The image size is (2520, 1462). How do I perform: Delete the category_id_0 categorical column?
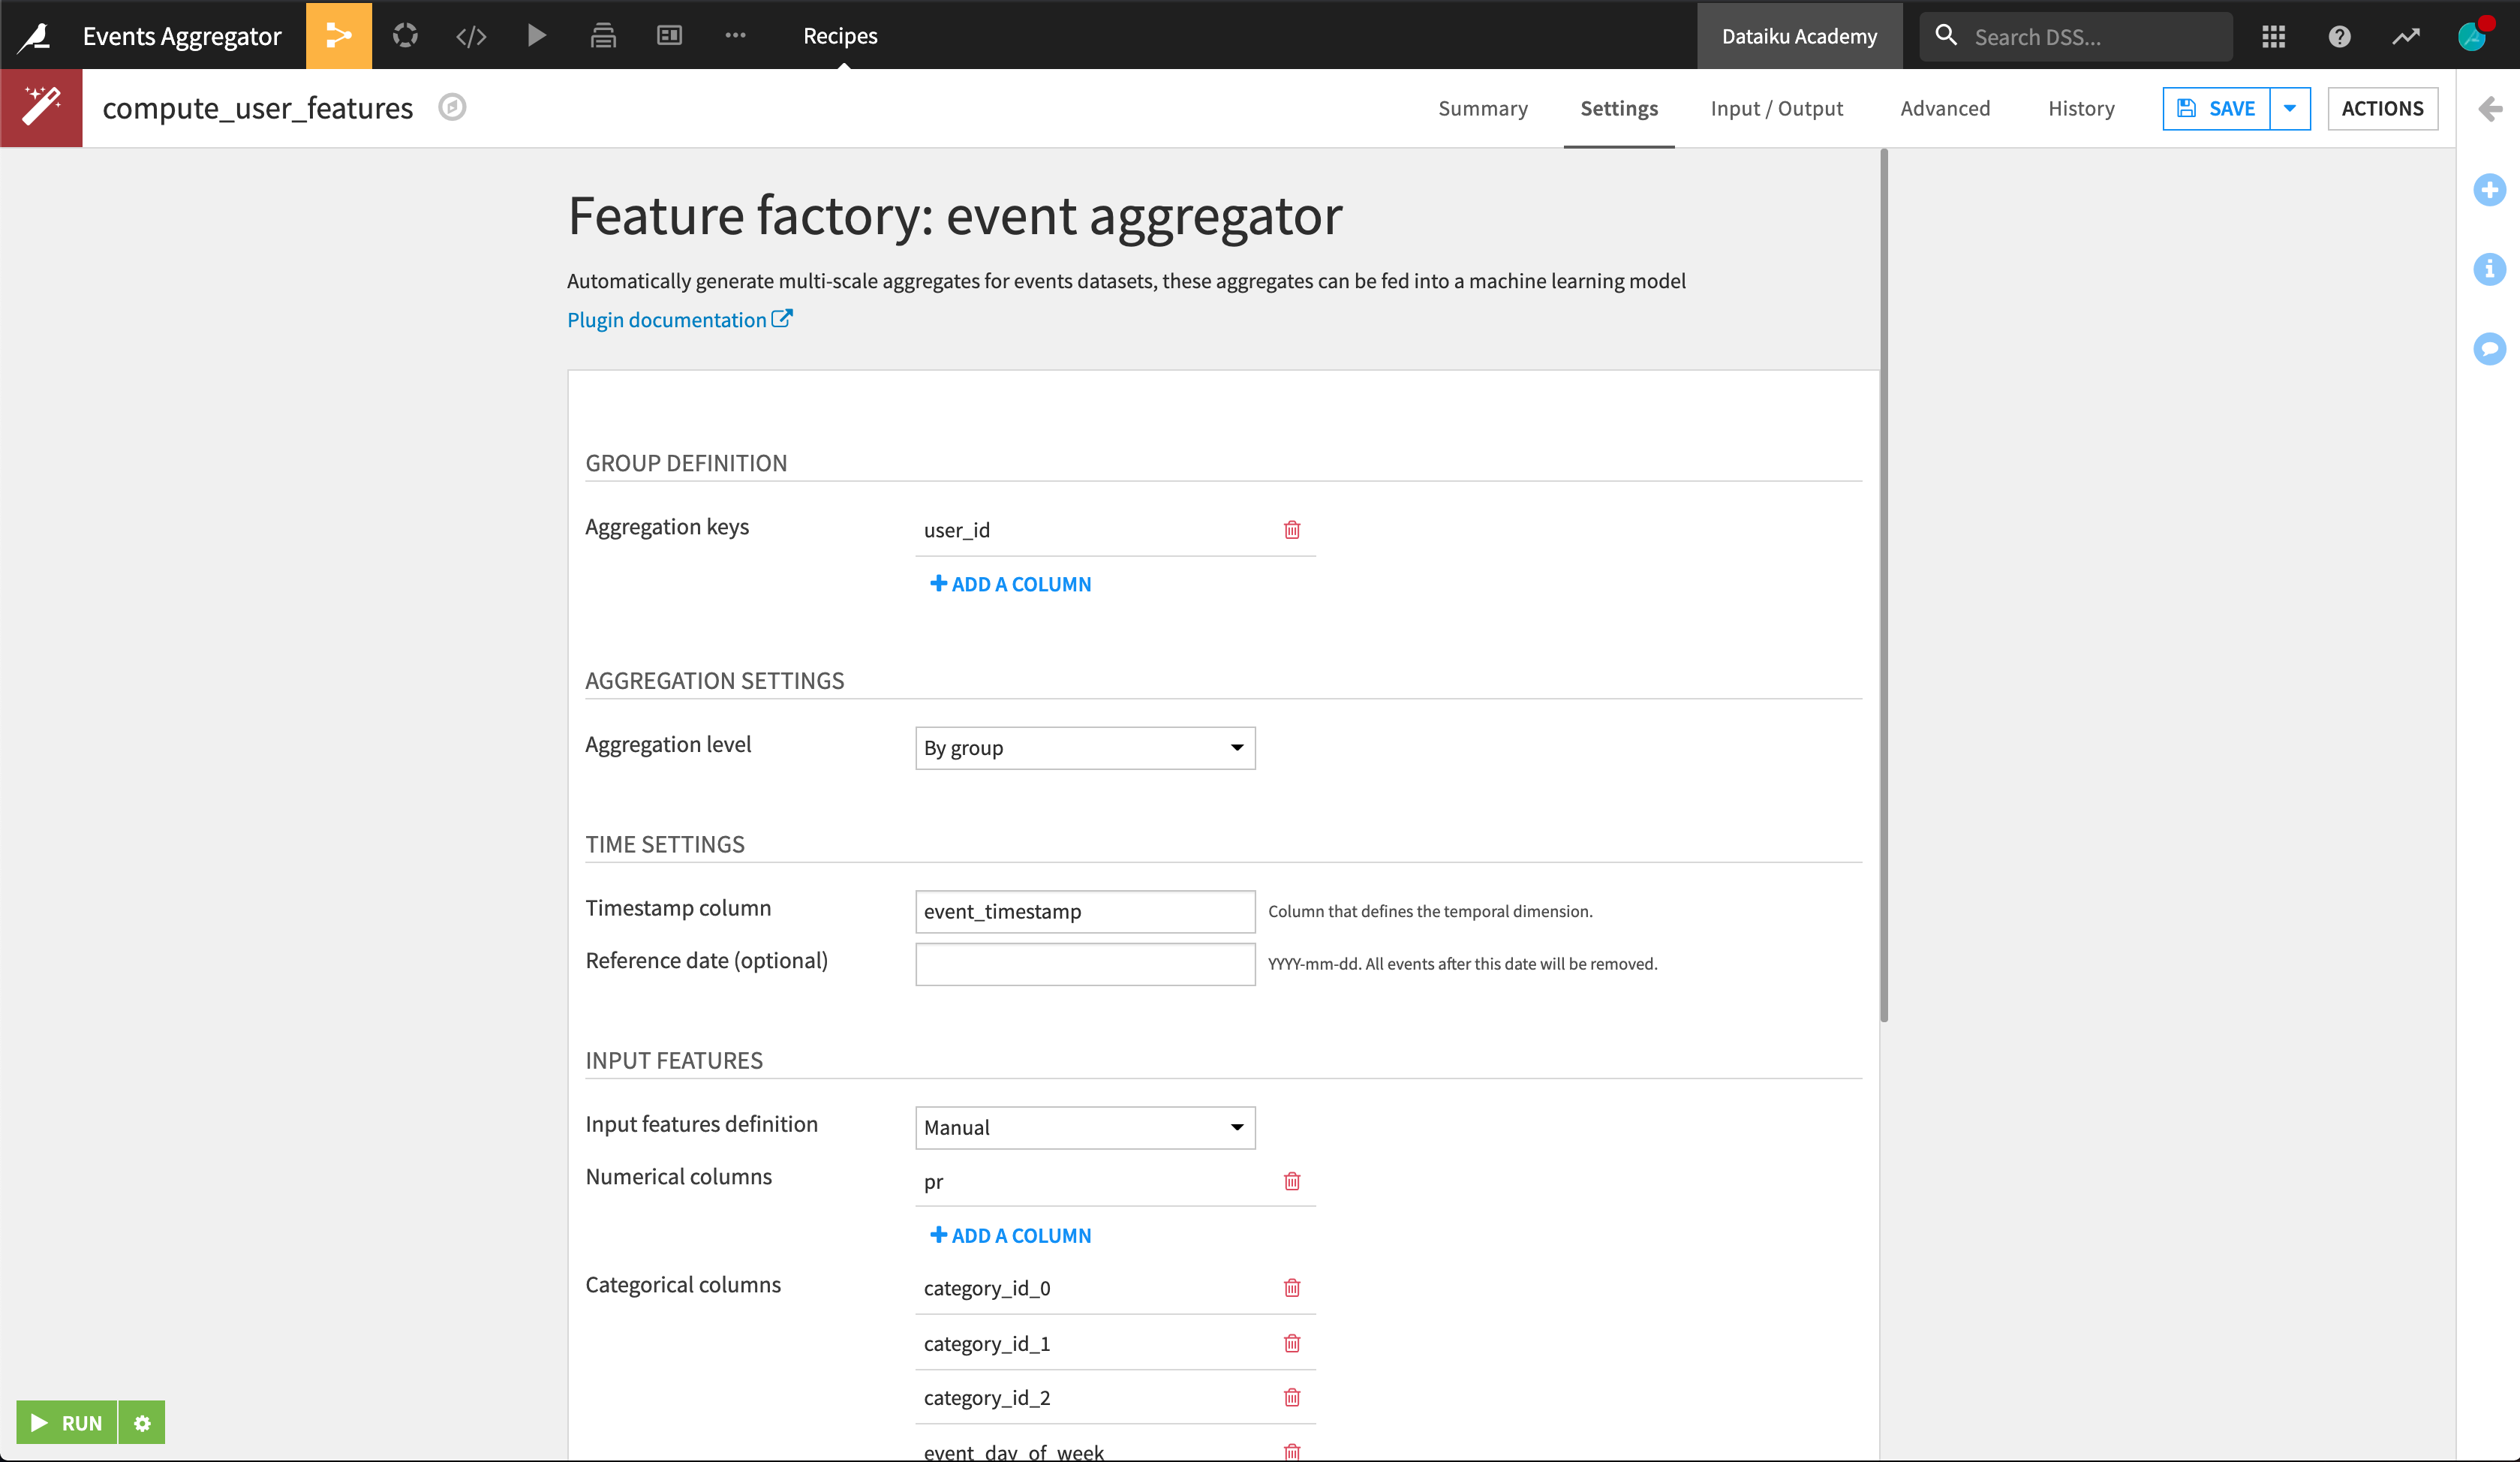pyautogui.click(x=1292, y=1288)
